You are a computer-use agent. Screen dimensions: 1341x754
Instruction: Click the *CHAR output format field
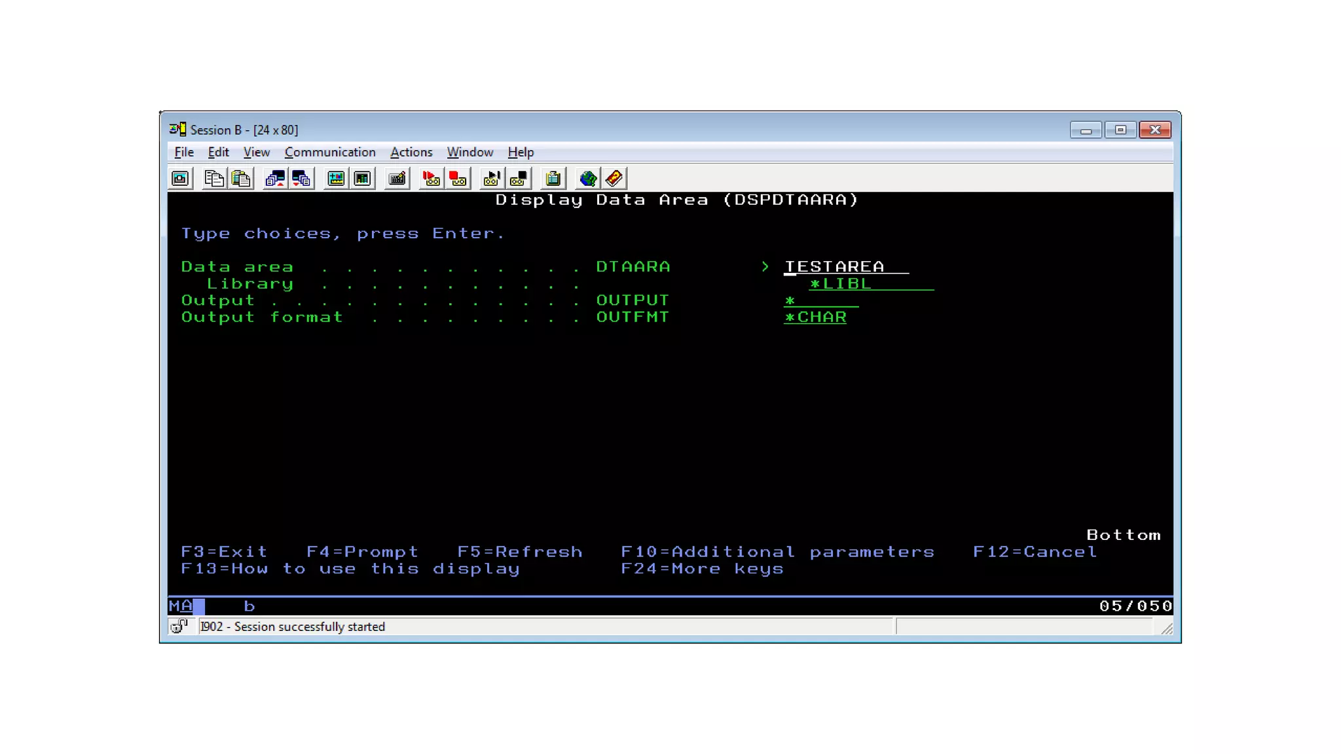(x=815, y=317)
